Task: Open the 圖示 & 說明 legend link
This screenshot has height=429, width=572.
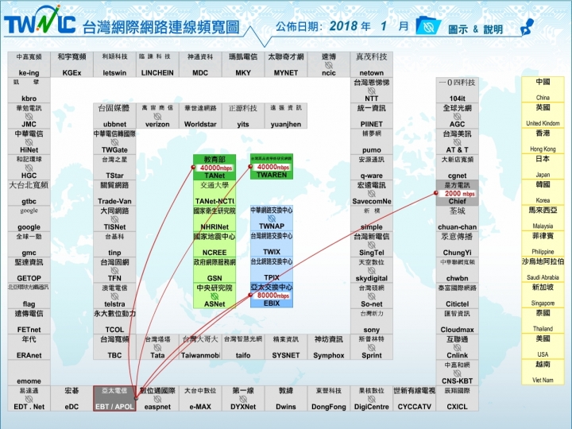Action: pos(475,29)
